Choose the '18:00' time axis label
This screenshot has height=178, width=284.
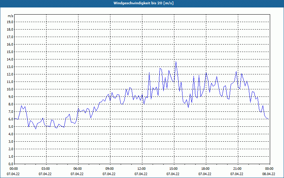[x=205, y=169]
